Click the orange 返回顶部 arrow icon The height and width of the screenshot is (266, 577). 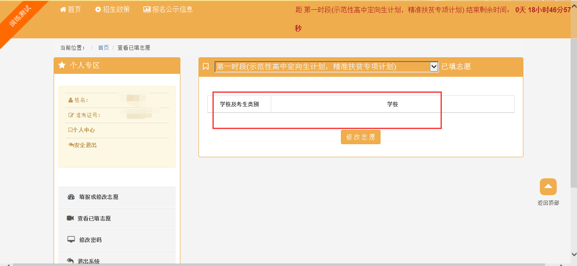(x=548, y=187)
